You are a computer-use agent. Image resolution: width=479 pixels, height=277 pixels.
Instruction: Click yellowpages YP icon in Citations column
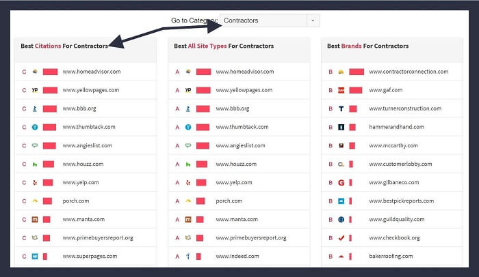pyautogui.click(x=35, y=90)
